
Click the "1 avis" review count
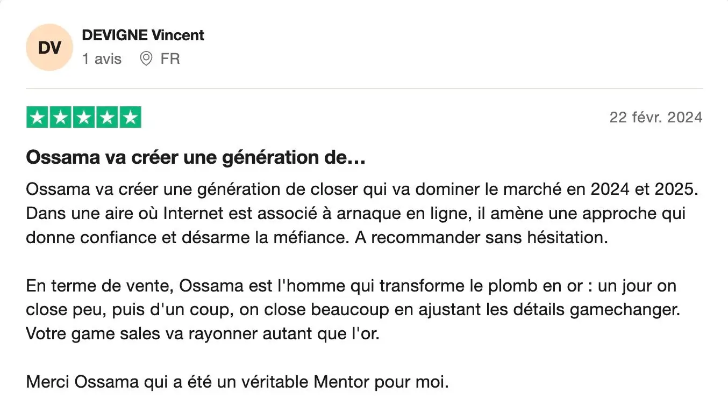coord(102,59)
